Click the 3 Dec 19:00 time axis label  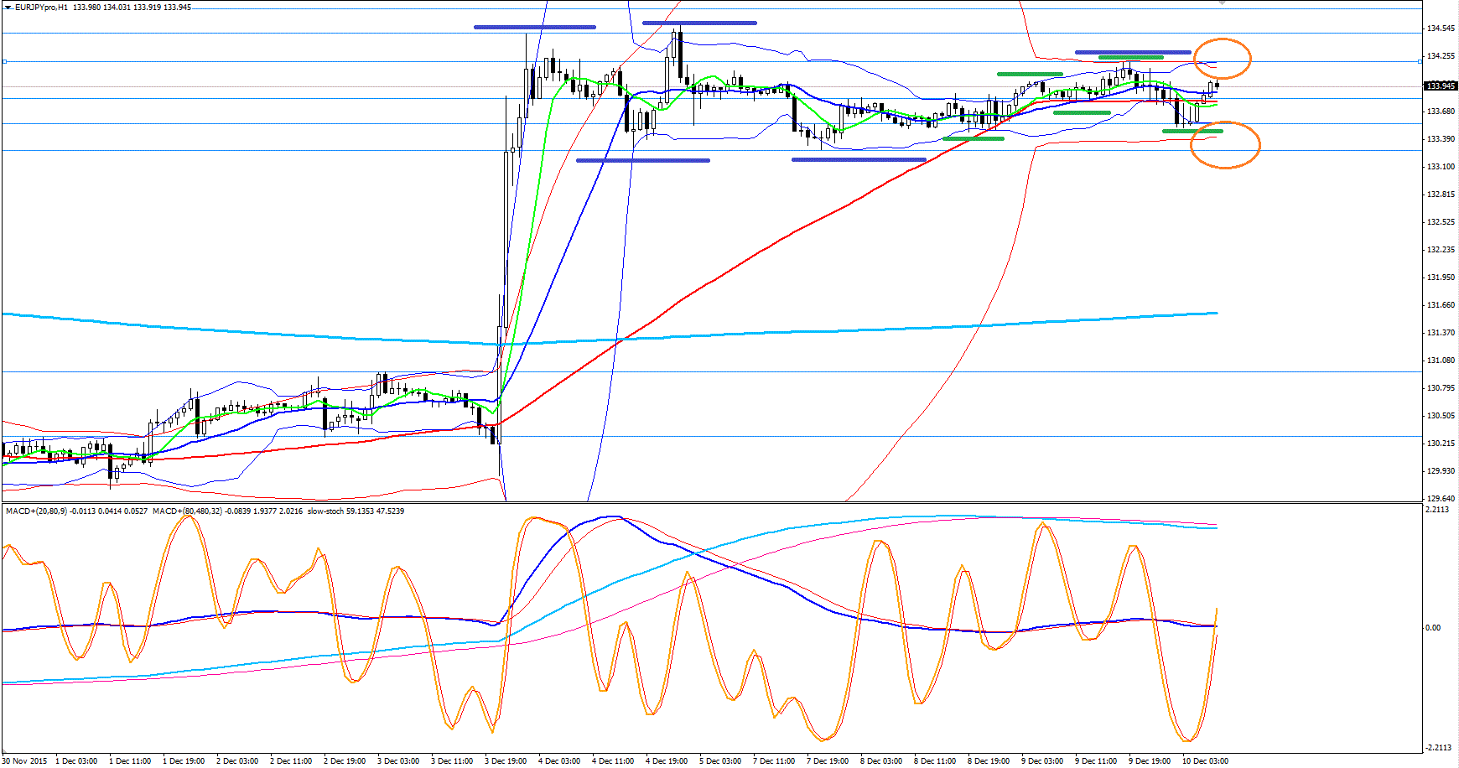[506, 761]
